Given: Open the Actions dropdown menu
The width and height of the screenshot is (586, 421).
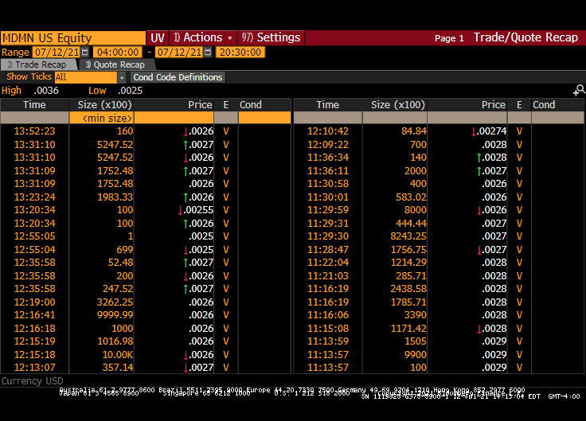Looking at the screenshot, I should [x=202, y=37].
